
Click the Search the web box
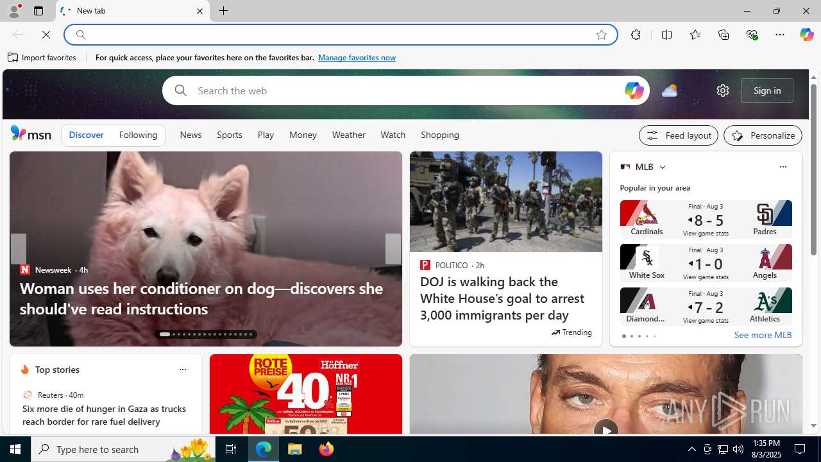405,90
